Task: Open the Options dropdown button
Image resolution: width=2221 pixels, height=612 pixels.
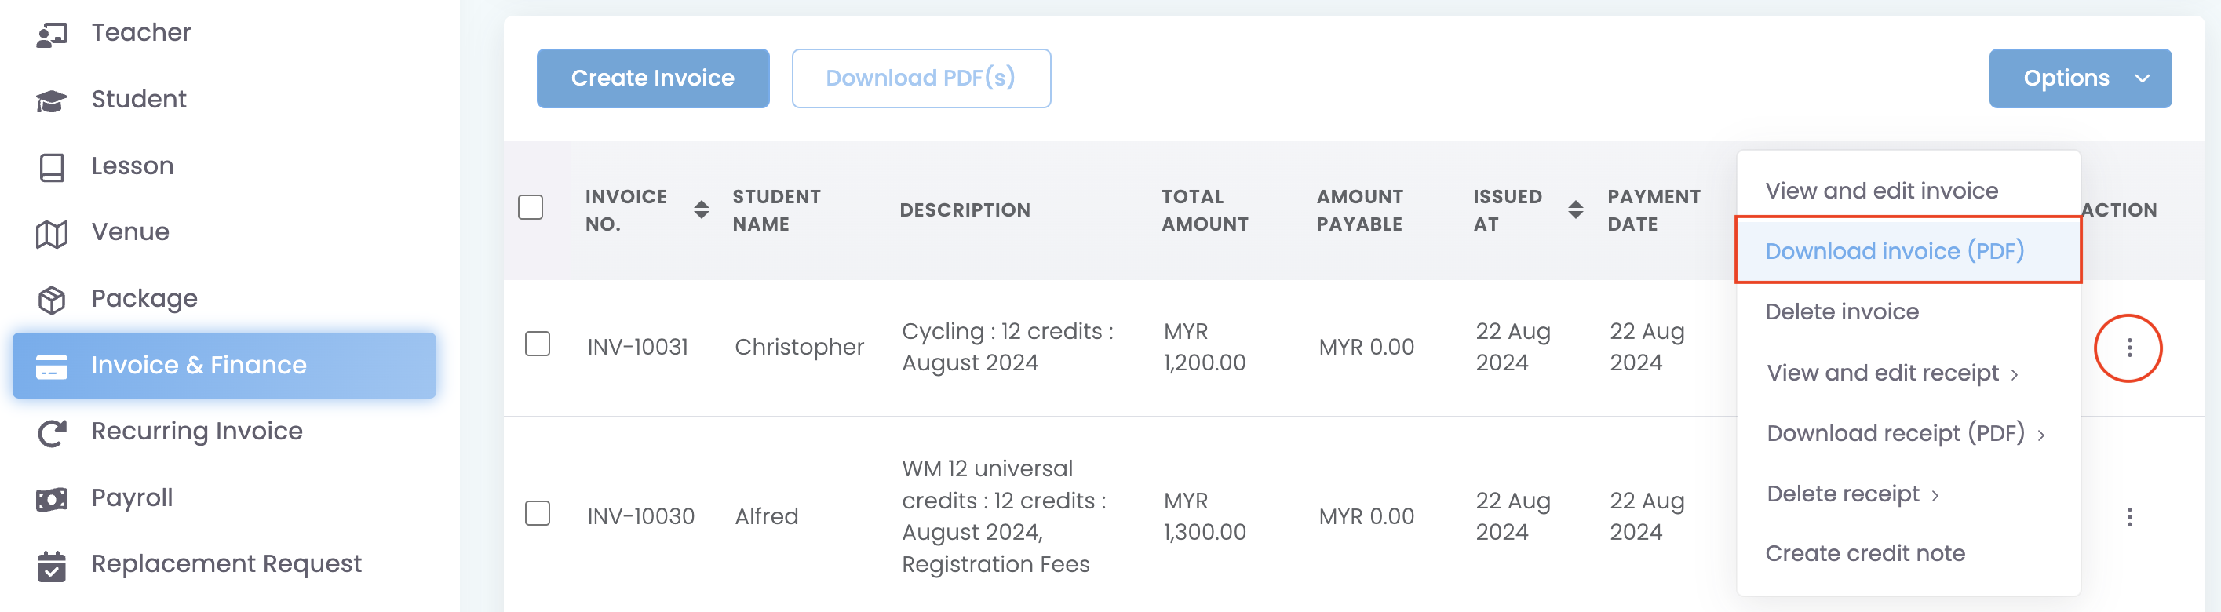Action: click(2080, 78)
